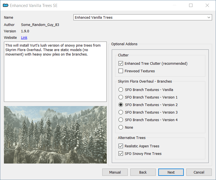This screenshot has width=216, height=180.
Task: Proceed with the Next button
Action: 171,172
